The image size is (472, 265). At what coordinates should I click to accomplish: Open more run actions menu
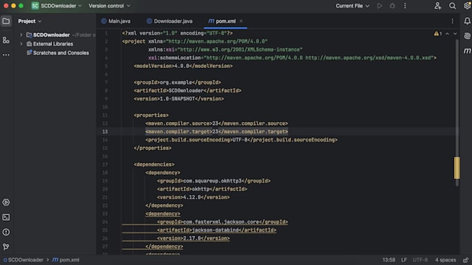pos(405,6)
